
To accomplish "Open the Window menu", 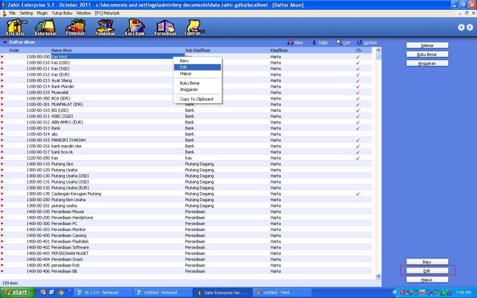I will click(x=84, y=13).
